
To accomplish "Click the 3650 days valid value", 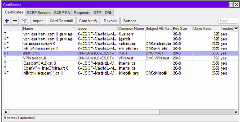I will (x=215, y=53).
